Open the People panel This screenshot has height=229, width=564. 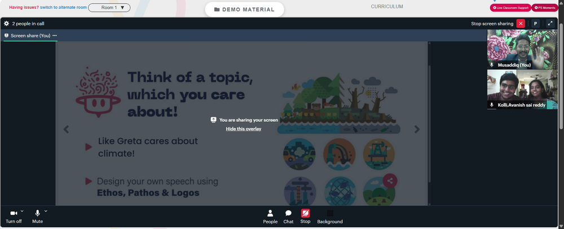[270, 217]
